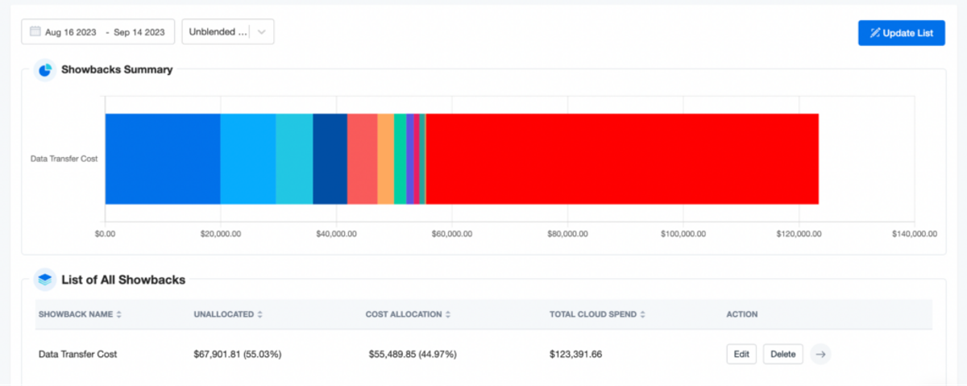Select the Sep 14 2023 end date
This screenshot has height=386, width=967.
coord(139,32)
